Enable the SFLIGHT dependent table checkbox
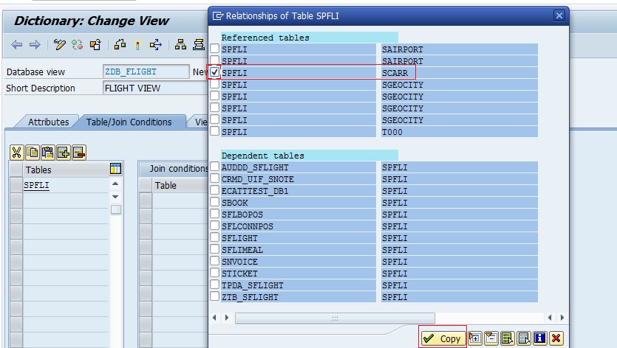The height and width of the screenshot is (348, 617). (215, 238)
